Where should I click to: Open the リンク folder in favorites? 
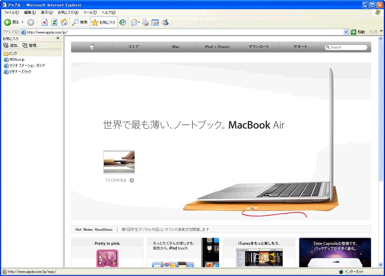10,53
